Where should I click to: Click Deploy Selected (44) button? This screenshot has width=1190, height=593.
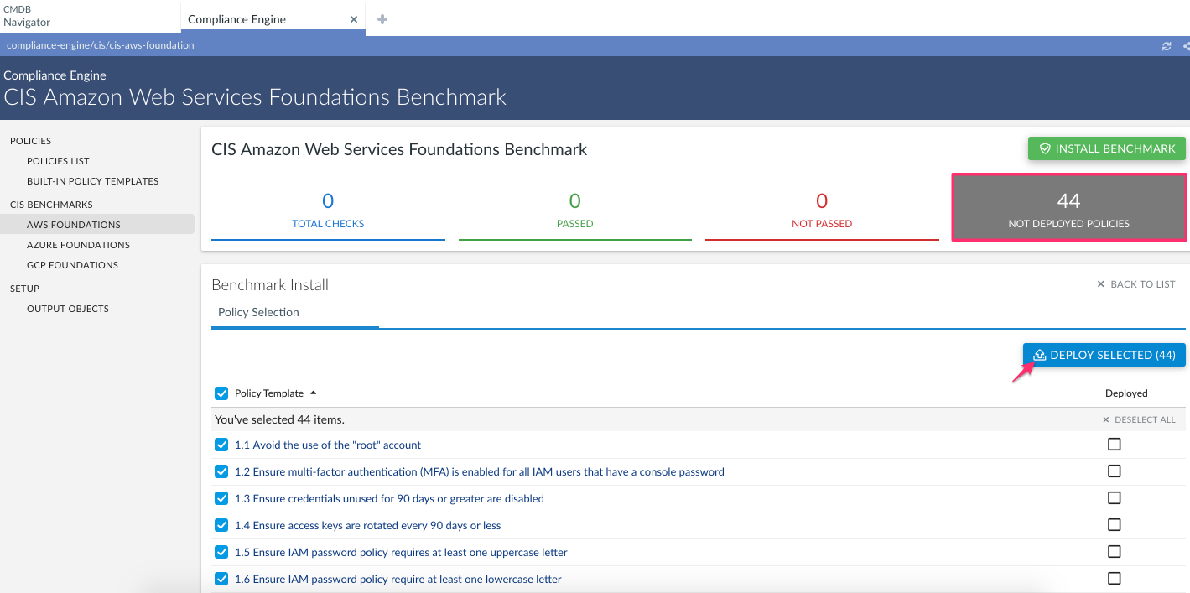pos(1104,355)
